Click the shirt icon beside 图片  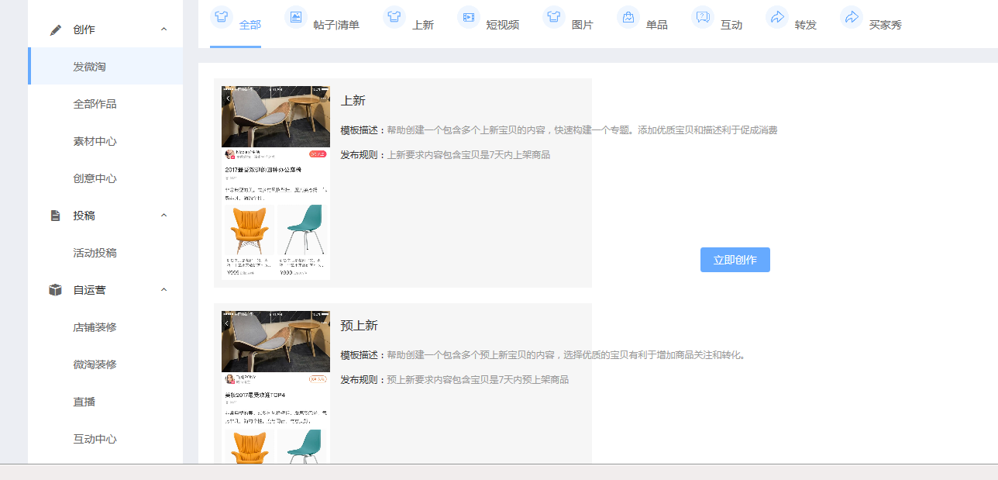(554, 16)
